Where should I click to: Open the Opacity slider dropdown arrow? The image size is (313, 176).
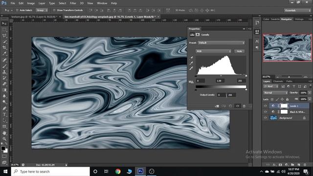coord(310,93)
